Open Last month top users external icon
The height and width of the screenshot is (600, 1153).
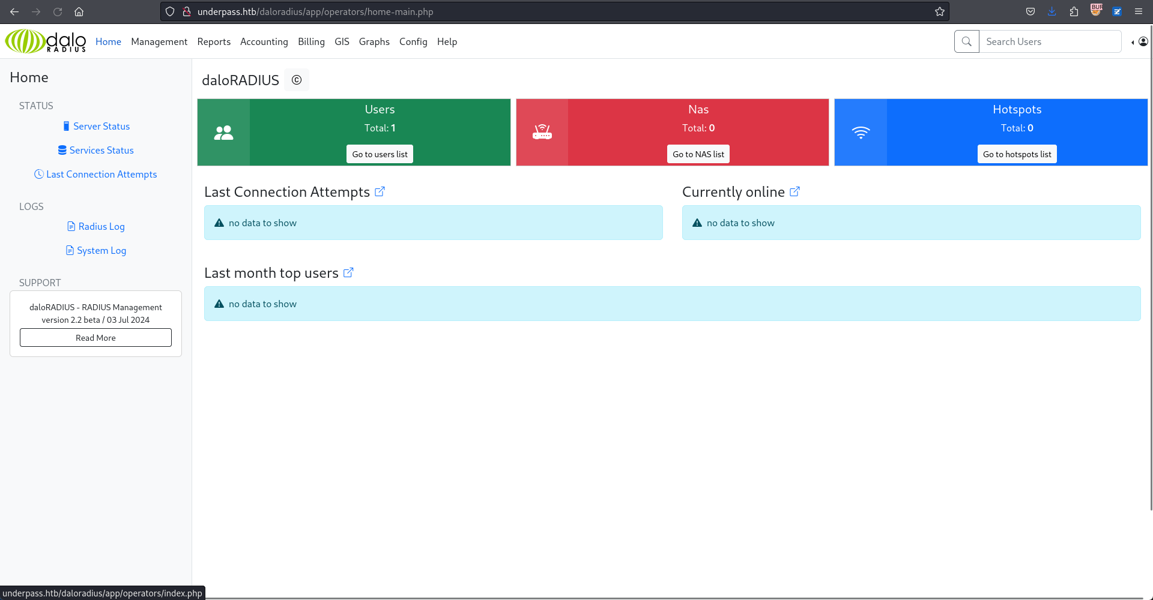click(x=348, y=272)
